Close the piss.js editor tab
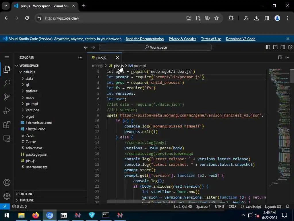This screenshot has height=221, width=294. pyautogui.click(x=117, y=58)
